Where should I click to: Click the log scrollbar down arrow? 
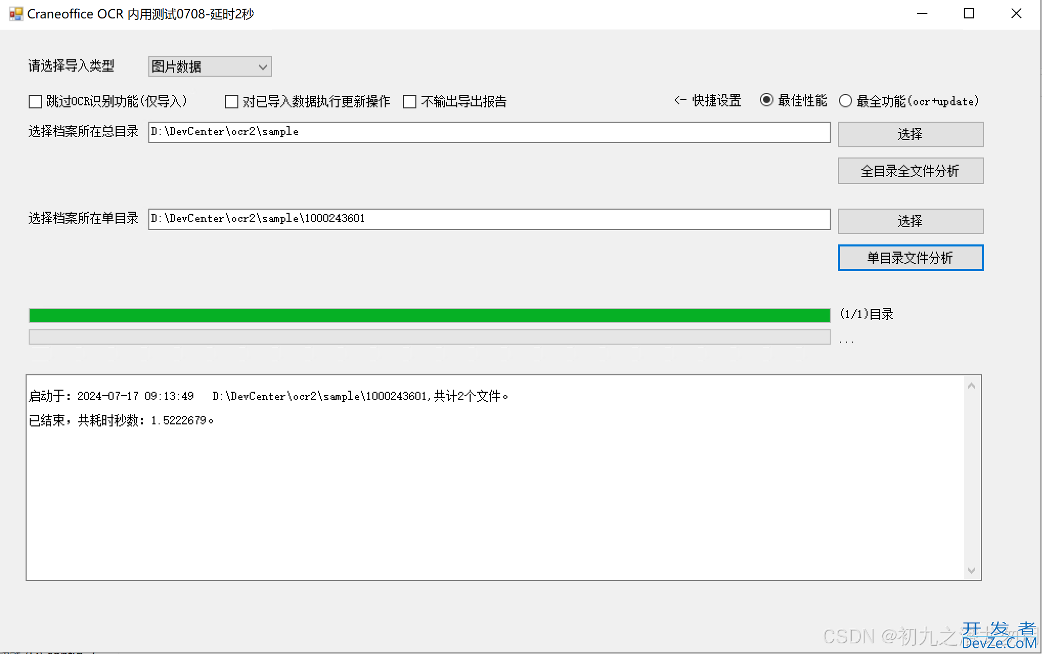click(x=971, y=570)
